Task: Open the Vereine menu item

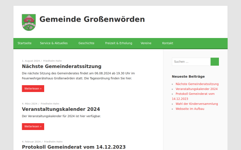Action: [x=146, y=43]
